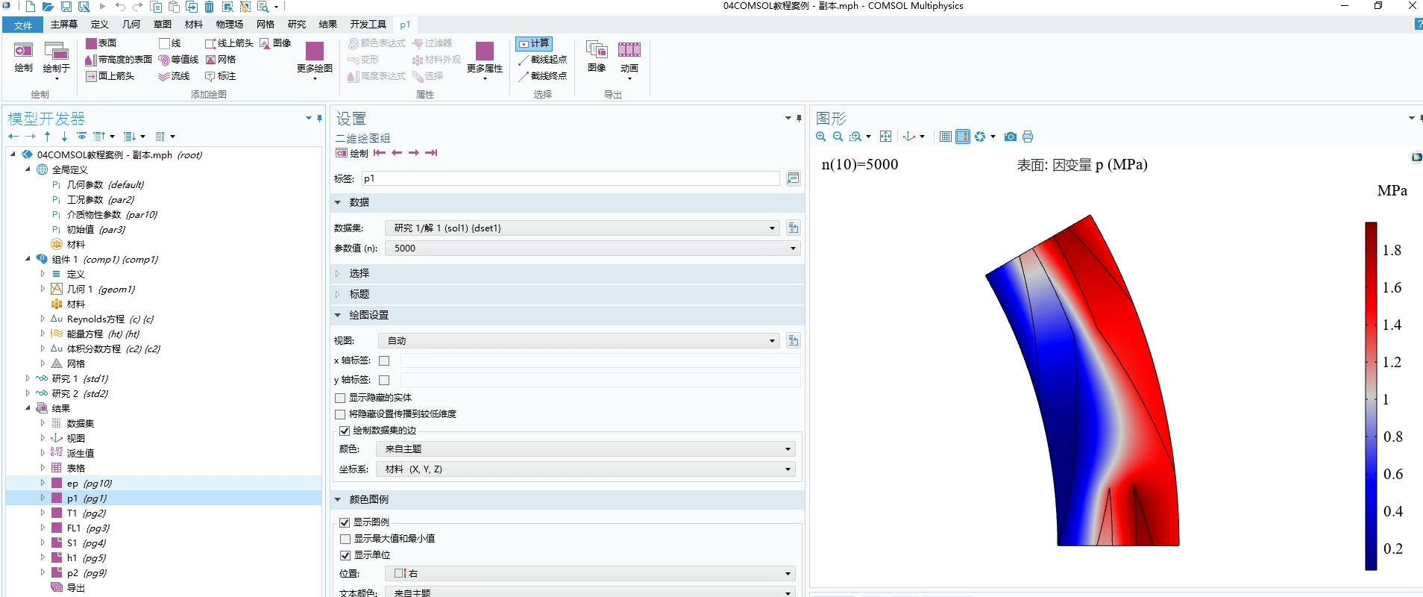
Task: Switch to the 开发工具 ribbon tab
Action: click(x=368, y=25)
